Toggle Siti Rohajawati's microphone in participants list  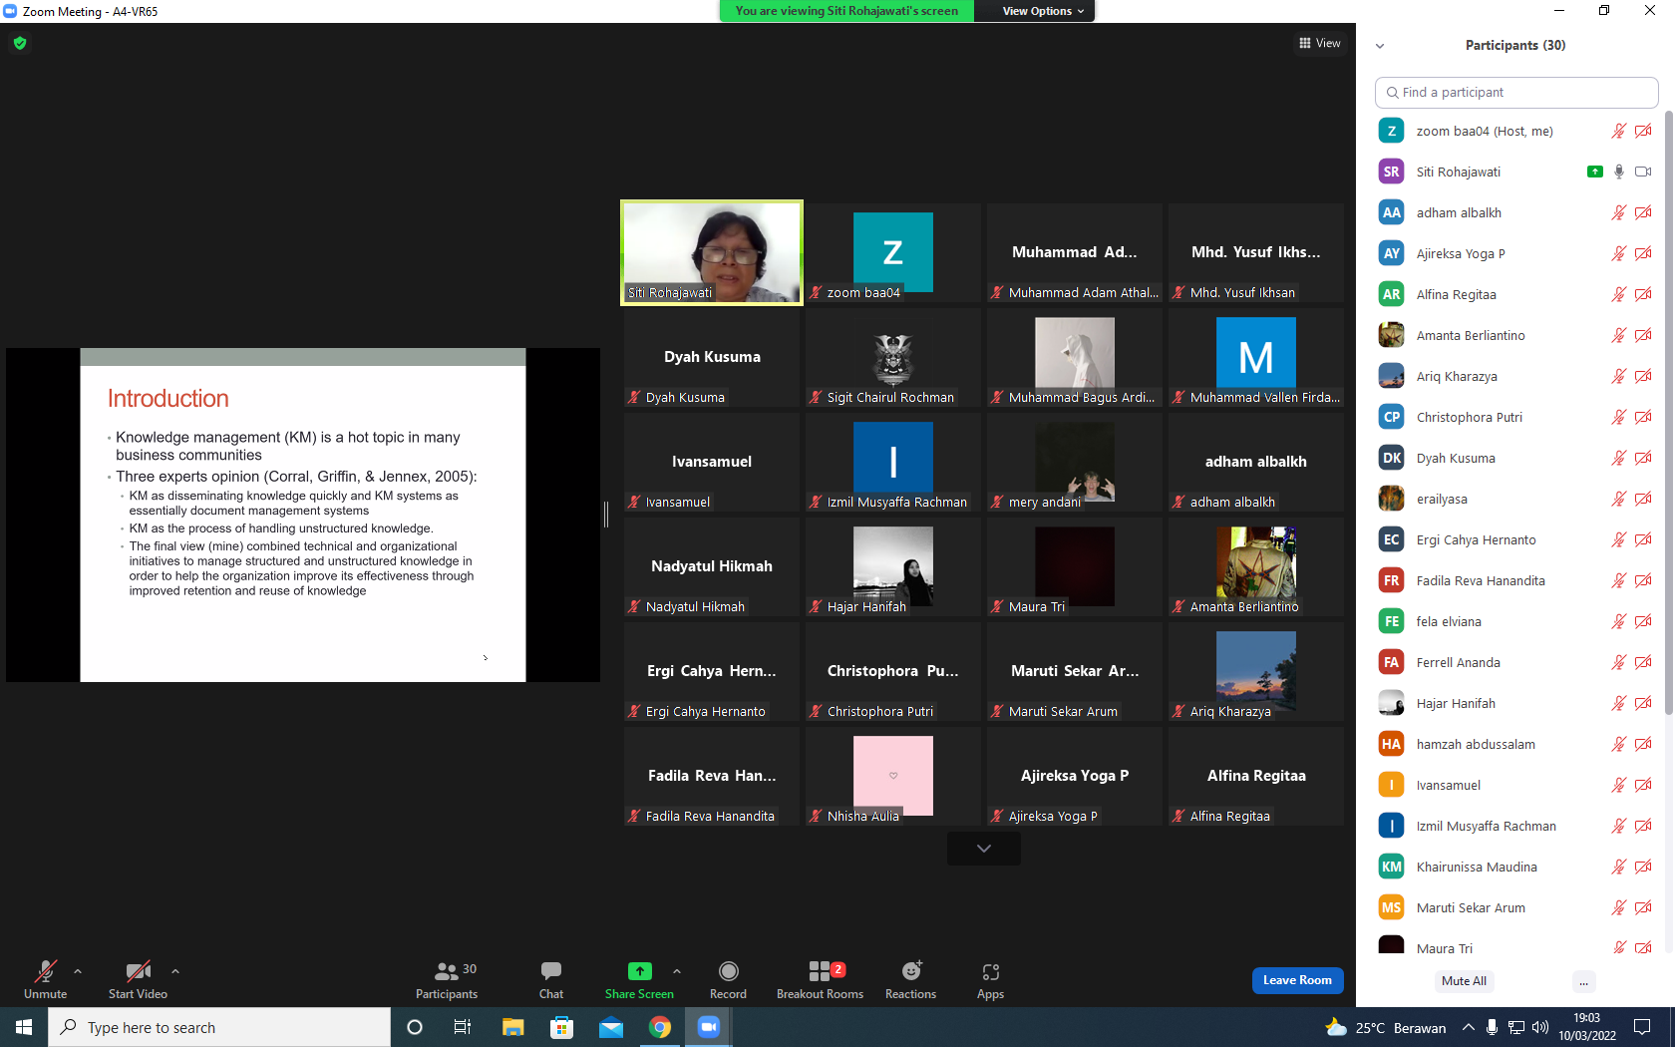1619,172
